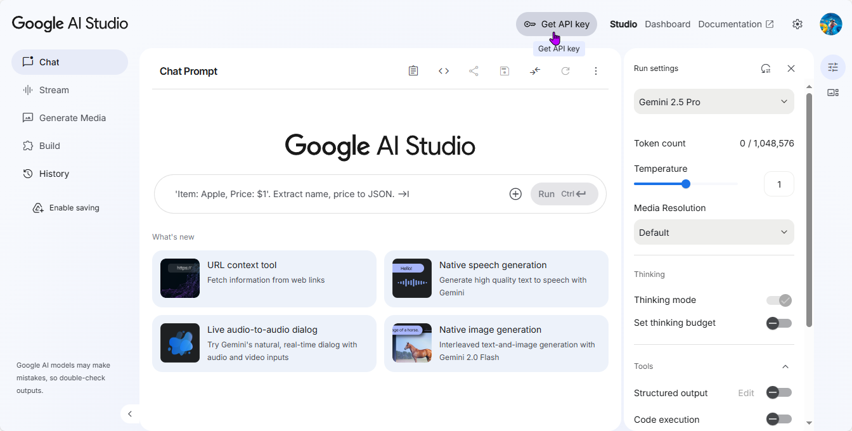Click the prompt text input field
This screenshot has height=431, width=852.
[x=336, y=194]
